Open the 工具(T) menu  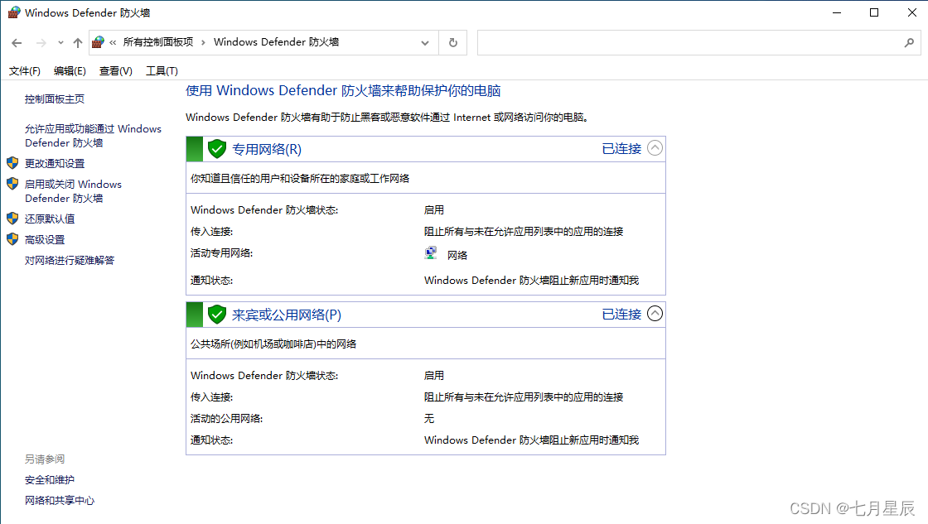coord(162,71)
